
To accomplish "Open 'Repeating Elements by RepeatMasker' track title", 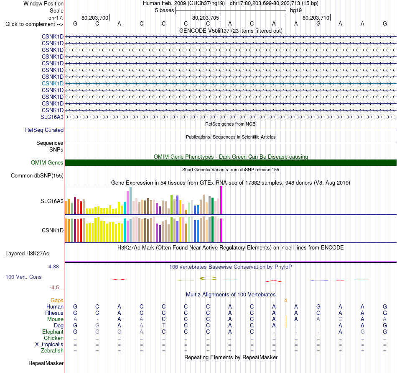I will [231, 357].
